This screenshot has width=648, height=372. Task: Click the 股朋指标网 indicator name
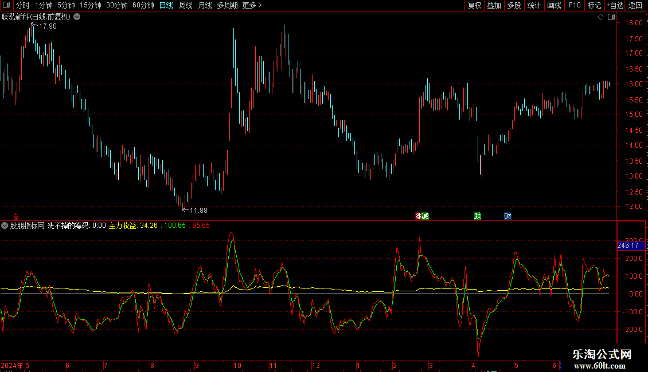coord(28,225)
